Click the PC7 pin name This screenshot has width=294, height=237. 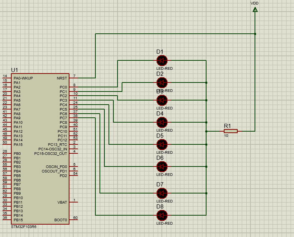click(x=63, y=118)
